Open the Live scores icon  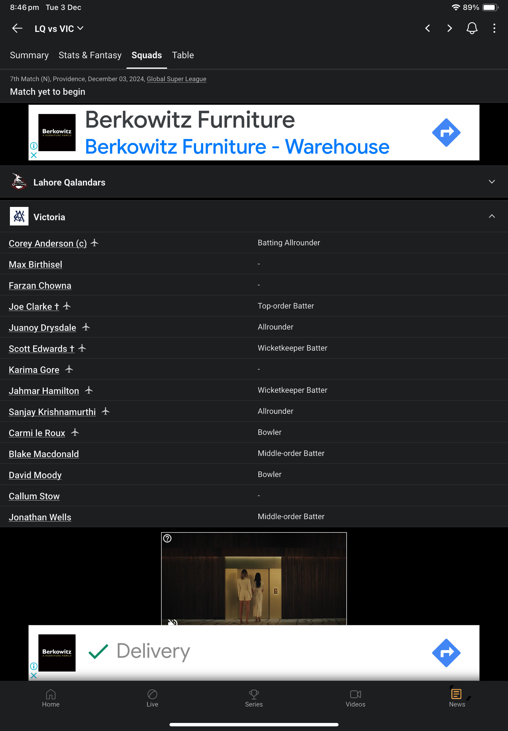pos(152,694)
